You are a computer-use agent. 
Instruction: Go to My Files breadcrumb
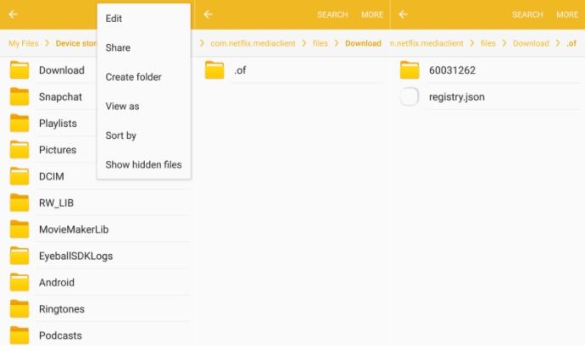24,43
